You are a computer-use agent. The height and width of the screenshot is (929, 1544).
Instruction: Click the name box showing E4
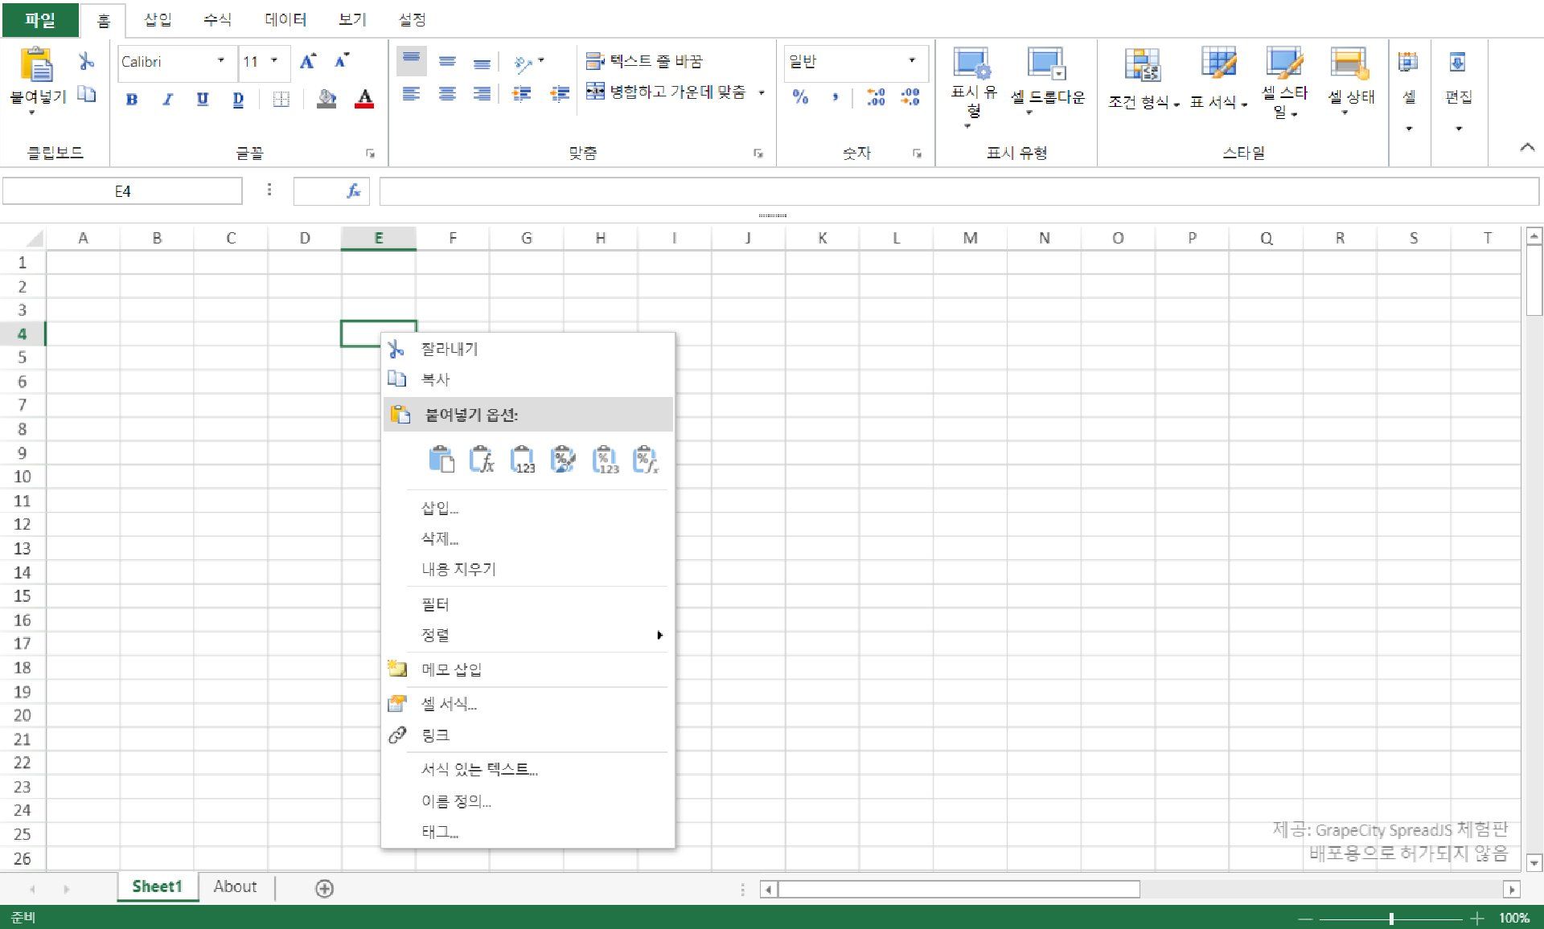tap(122, 190)
